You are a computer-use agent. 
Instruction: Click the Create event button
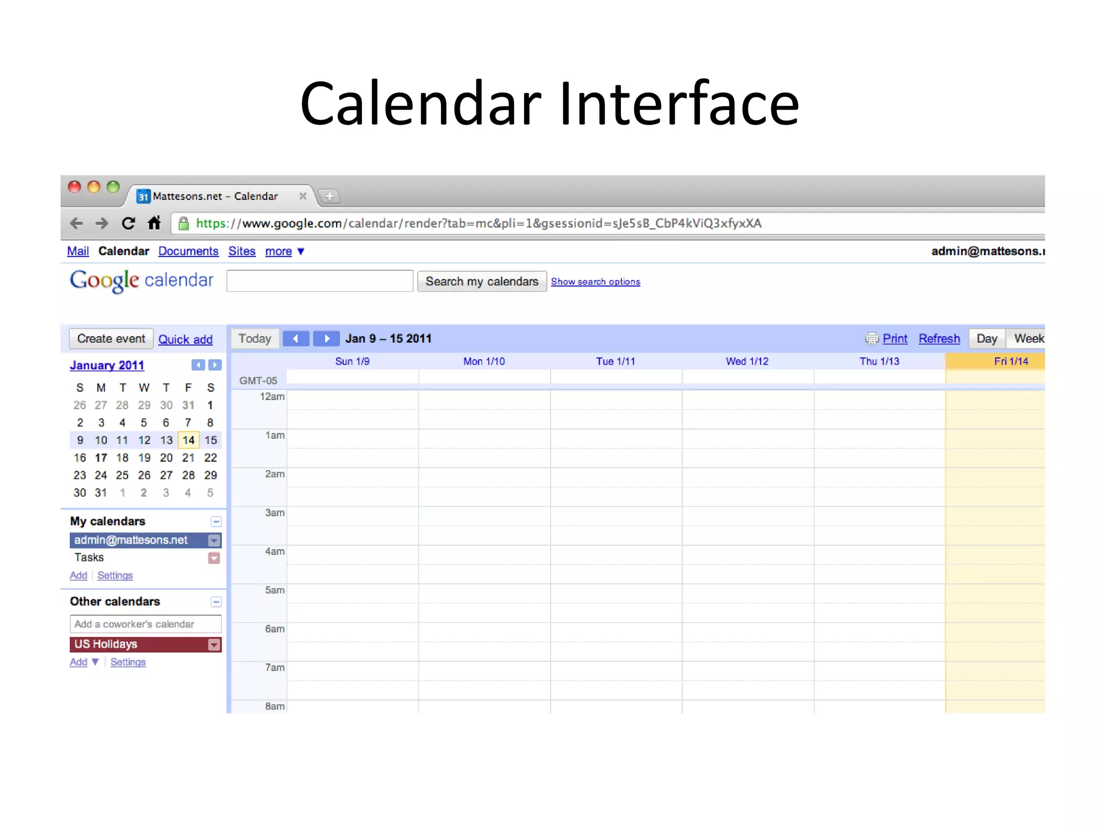point(111,339)
